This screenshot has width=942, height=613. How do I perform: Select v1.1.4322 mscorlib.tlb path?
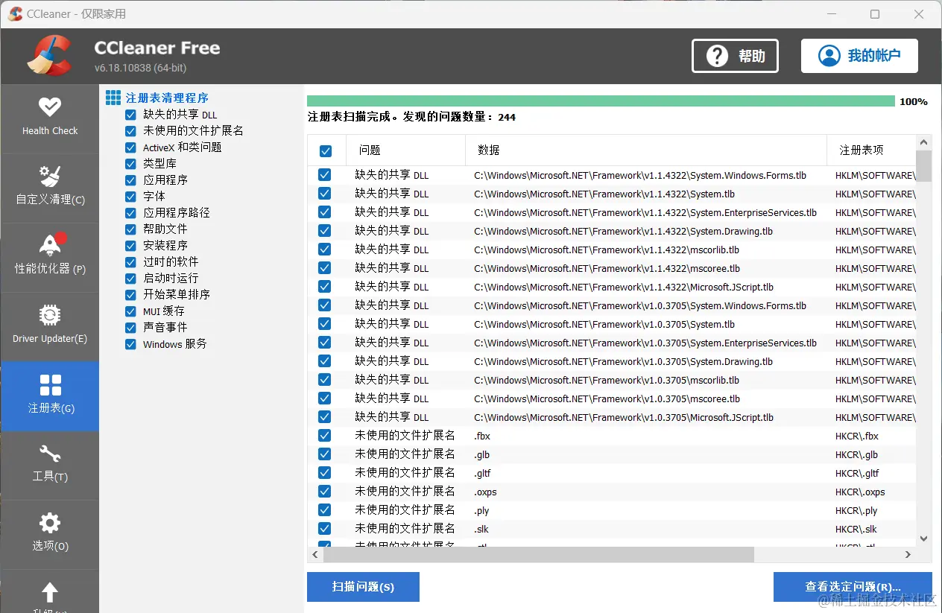607,250
